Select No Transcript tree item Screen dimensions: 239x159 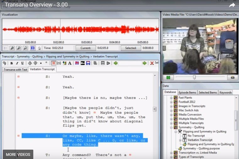[x=196, y=136]
